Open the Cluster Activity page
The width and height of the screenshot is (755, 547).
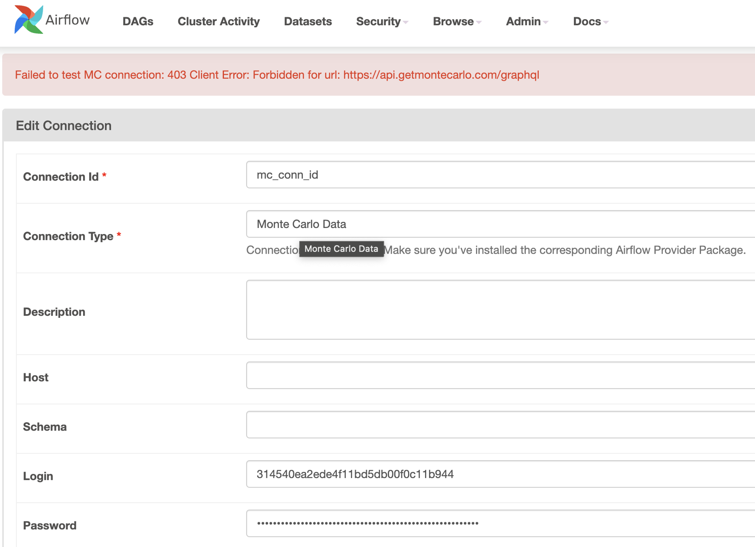tap(218, 22)
